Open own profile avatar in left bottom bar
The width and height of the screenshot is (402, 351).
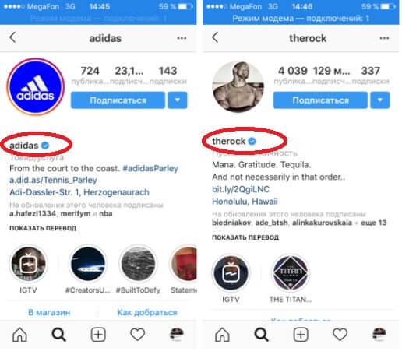pyautogui.click(x=177, y=334)
